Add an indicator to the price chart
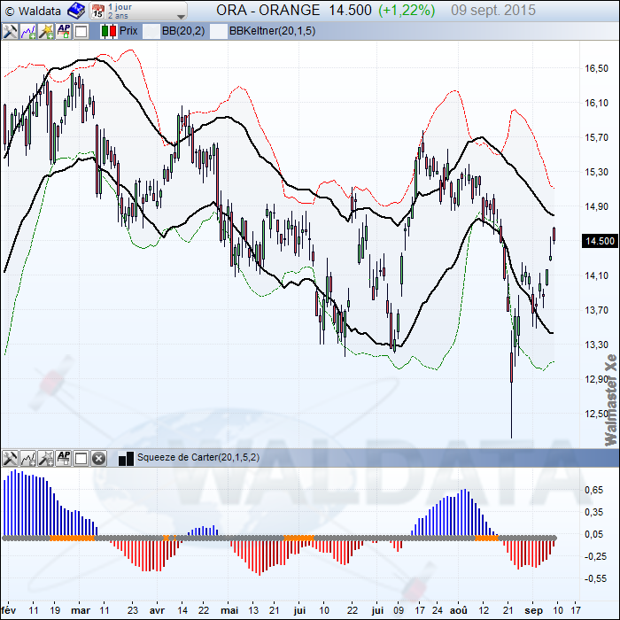This screenshot has height=620, width=620. pyautogui.click(x=28, y=31)
